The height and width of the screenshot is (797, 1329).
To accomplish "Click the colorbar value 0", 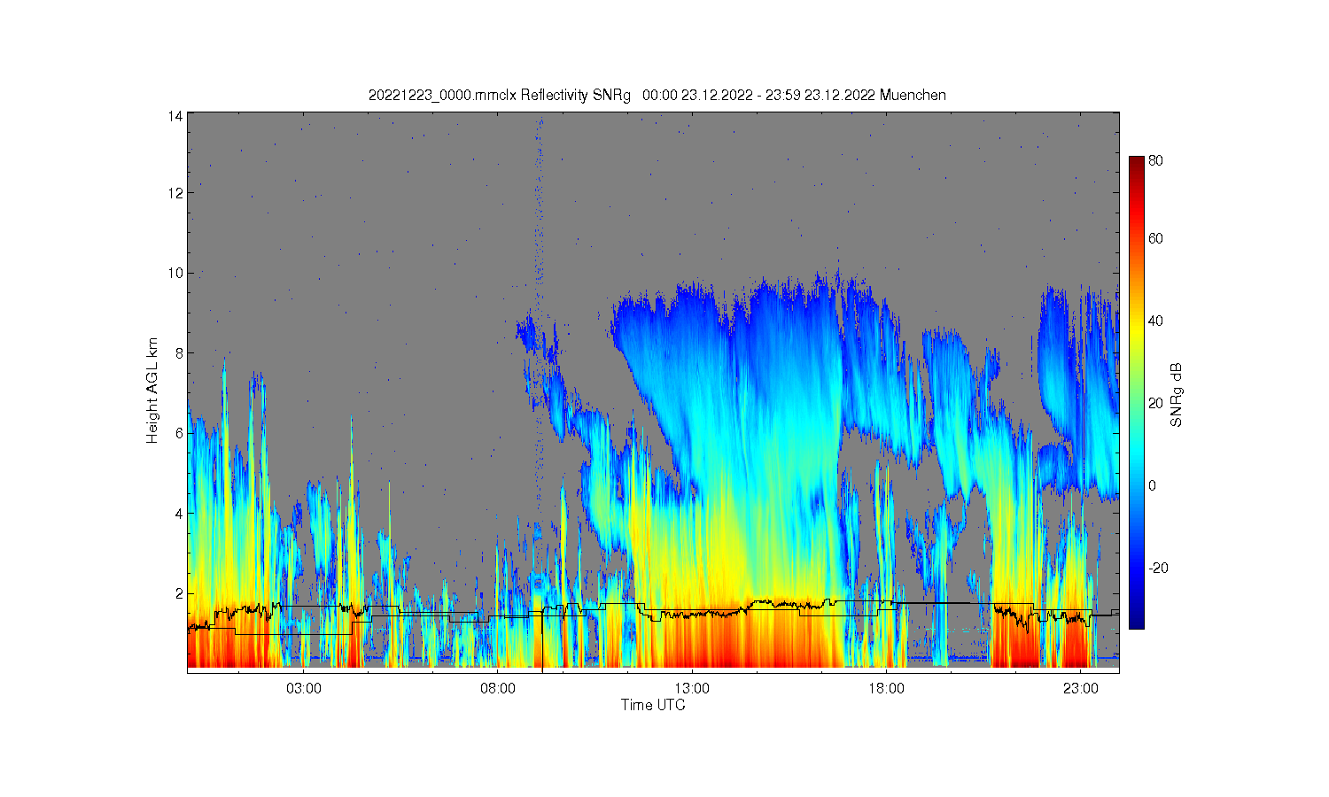I will click(x=1152, y=486).
